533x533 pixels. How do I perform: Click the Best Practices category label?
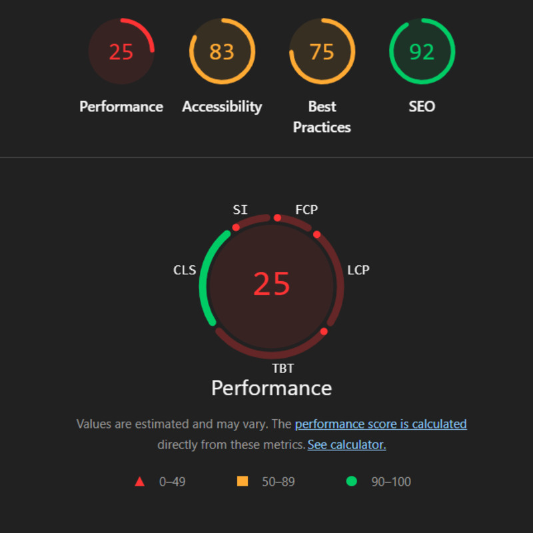coord(322,117)
